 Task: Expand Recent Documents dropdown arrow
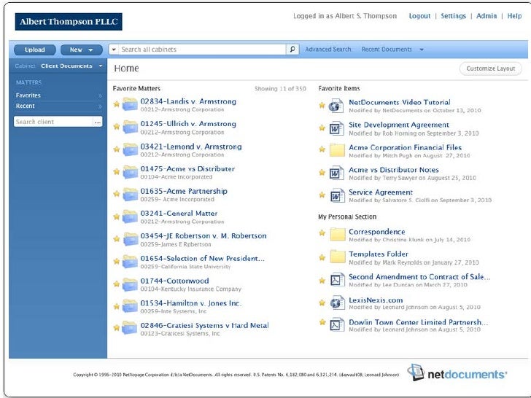point(422,50)
